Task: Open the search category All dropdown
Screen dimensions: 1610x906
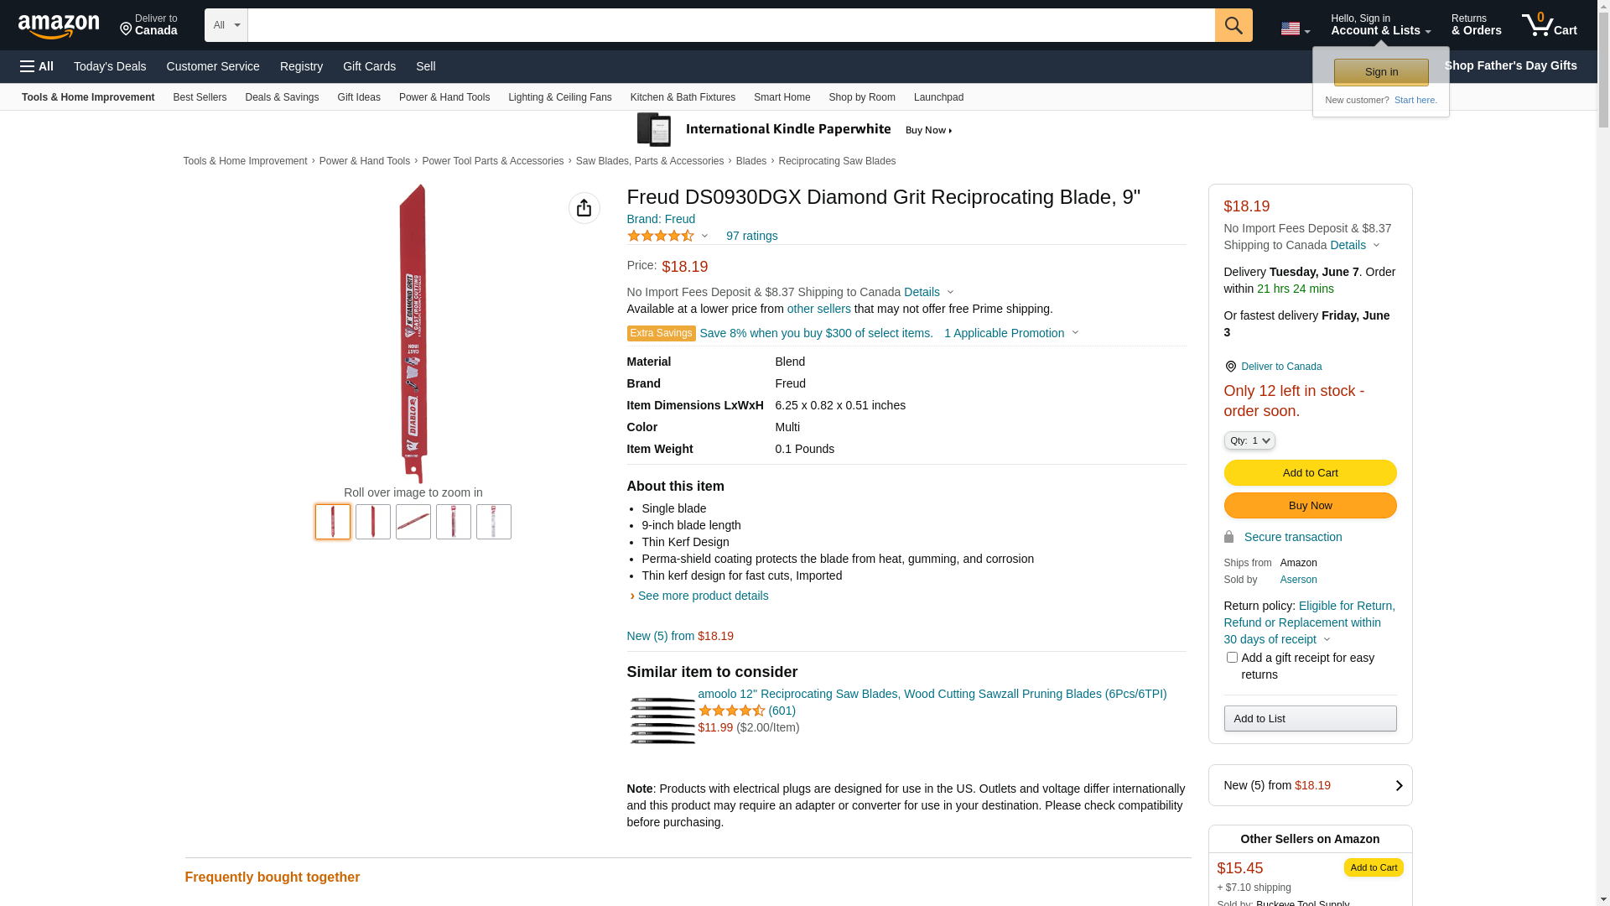Action: click(226, 25)
